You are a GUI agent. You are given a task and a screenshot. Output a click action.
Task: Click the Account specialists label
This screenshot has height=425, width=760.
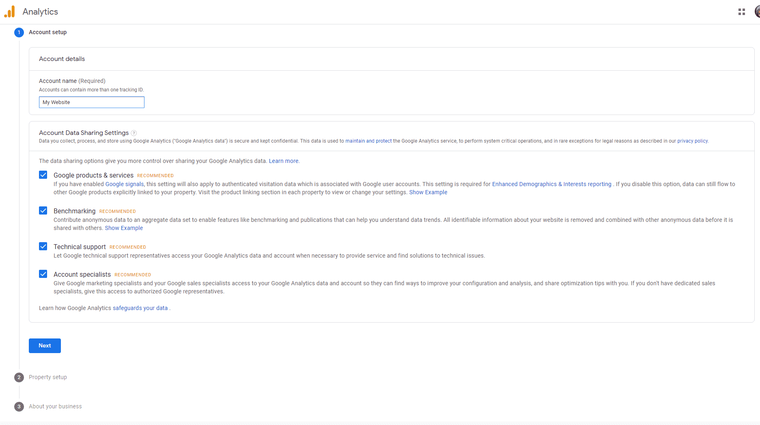click(x=82, y=274)
